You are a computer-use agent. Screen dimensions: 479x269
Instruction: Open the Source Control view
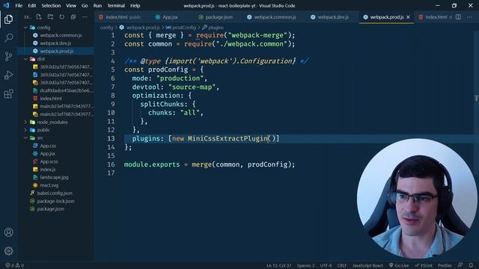pyautogui.click(x=8, y=57)
